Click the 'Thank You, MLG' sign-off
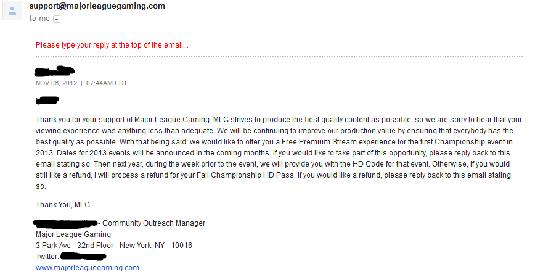The image size is (535, 277). pyautogui.click(x=63, y=205)
